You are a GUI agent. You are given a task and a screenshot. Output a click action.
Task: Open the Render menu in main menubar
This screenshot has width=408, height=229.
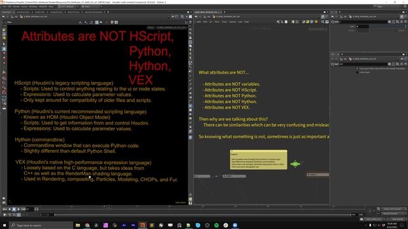tap(16, 6)
